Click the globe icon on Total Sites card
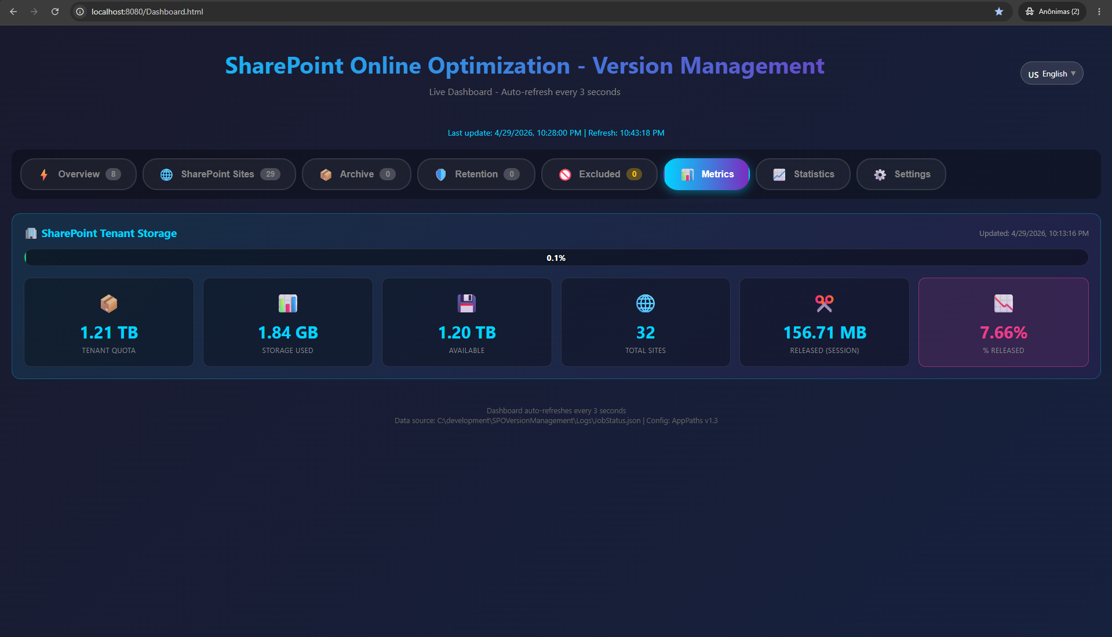 point(646,303)
